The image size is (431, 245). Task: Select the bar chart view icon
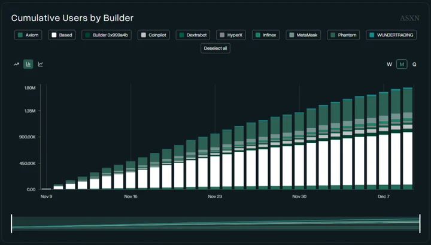28,64
